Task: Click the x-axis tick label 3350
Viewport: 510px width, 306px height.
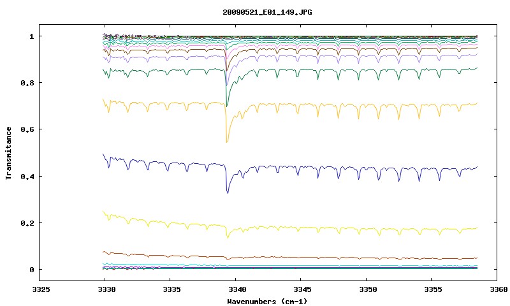Action: [x=368, y=289]
